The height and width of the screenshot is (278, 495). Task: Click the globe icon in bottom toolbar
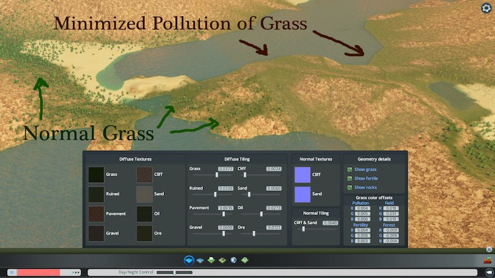tap(233, 261)
